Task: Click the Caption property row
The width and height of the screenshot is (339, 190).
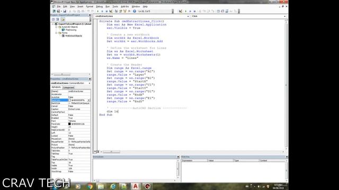Action: coord(70,109)
